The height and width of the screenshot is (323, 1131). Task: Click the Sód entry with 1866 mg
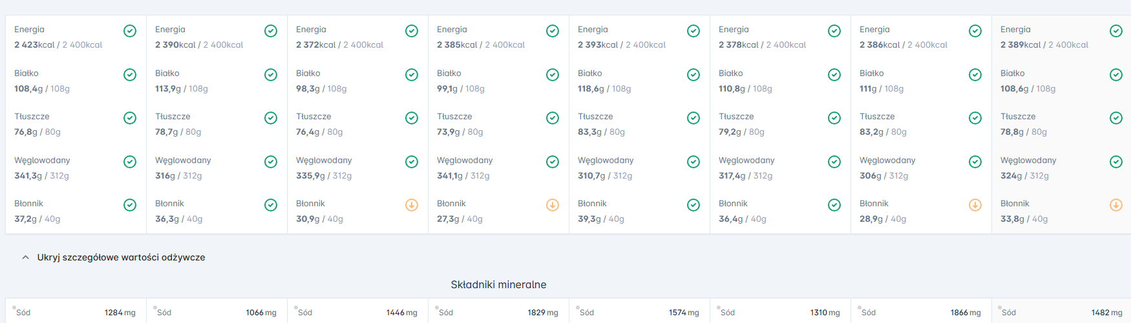point(921,312)
